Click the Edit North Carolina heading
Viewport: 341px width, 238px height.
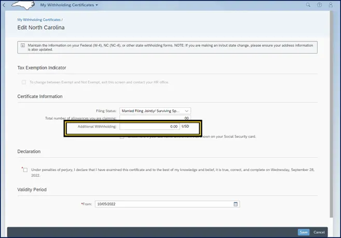coord(41,27)
